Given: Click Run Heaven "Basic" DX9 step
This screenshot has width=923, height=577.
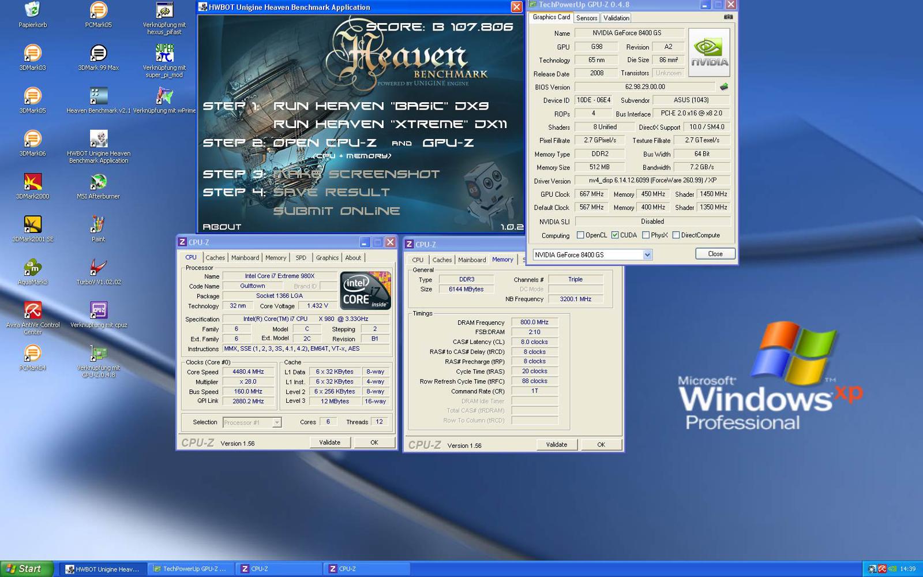Looking at the screenshot, I should (381, 106).
